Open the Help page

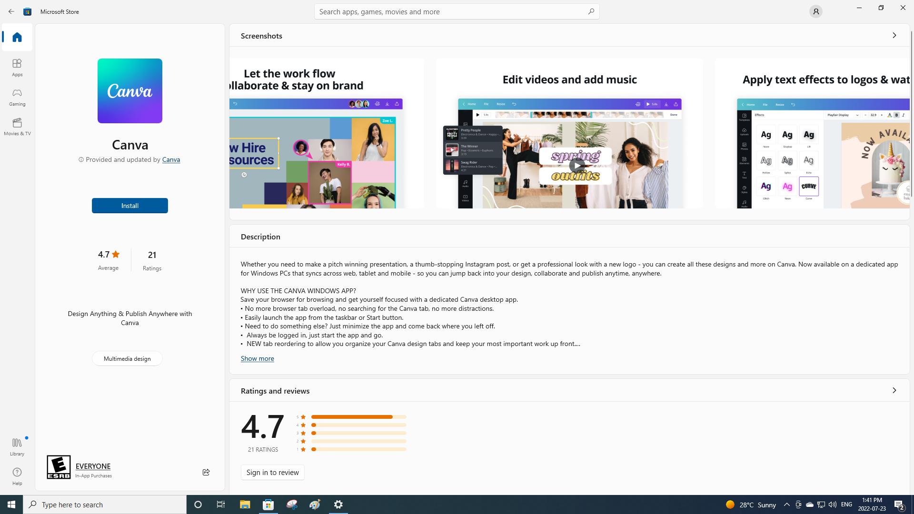click(17, 476)
